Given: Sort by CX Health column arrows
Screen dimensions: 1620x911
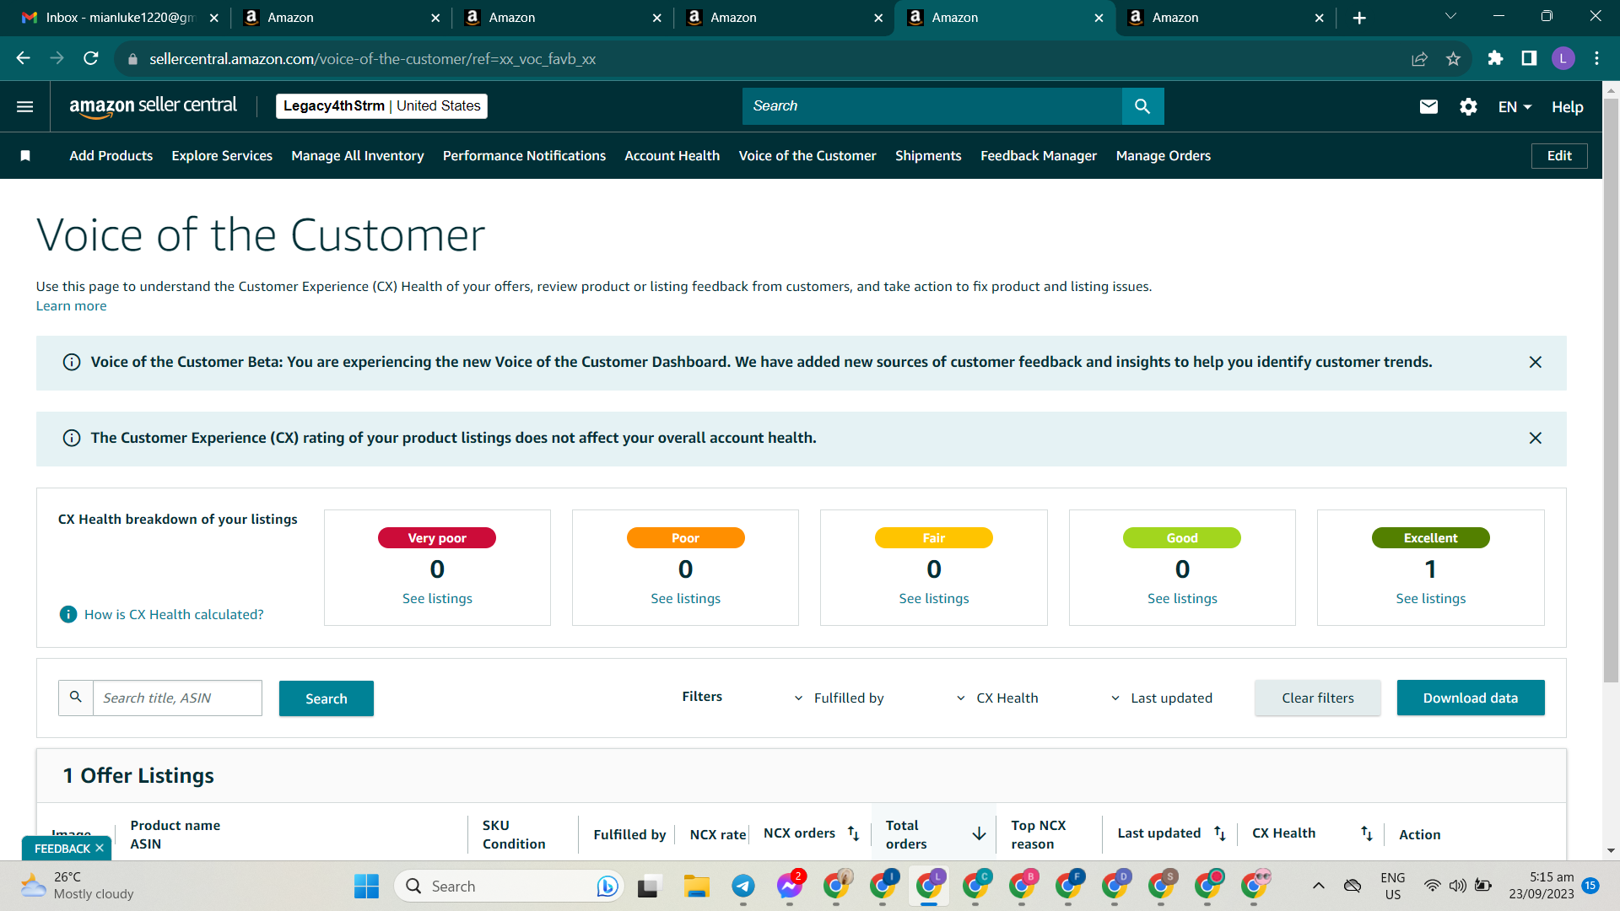Looking at the screenshot, I should coord(1367,833).
